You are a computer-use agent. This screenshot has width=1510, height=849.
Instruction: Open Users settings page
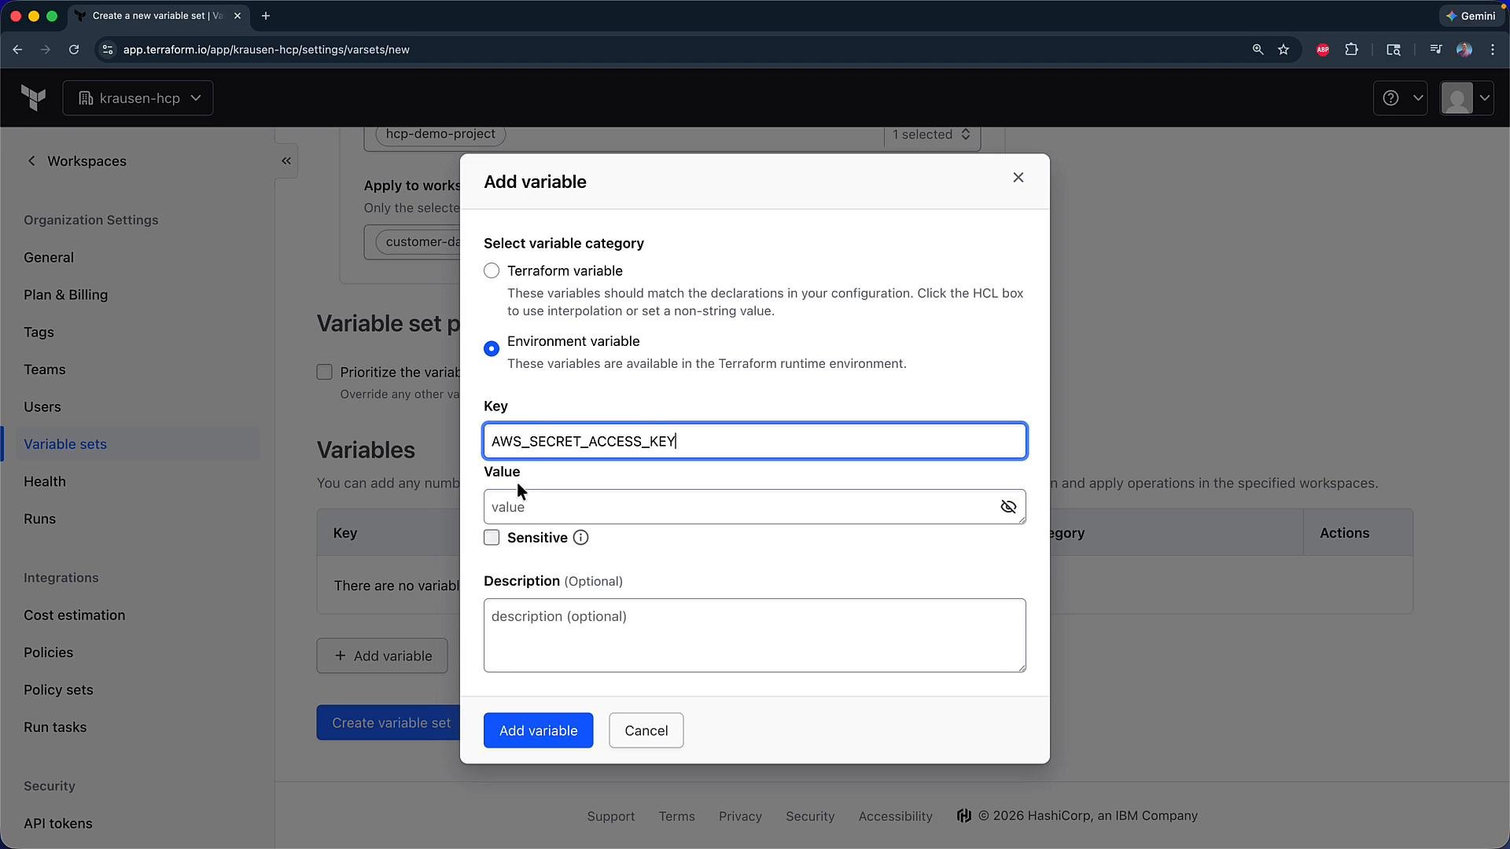pos(42,407)
